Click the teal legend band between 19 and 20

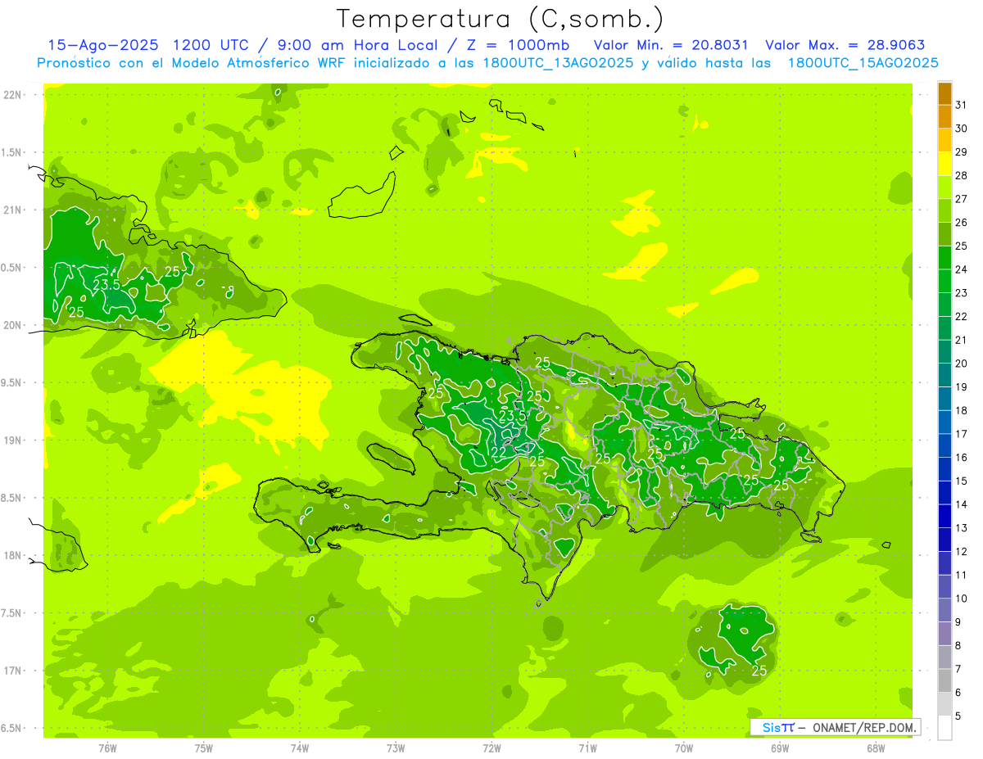[x=944, y=376]
